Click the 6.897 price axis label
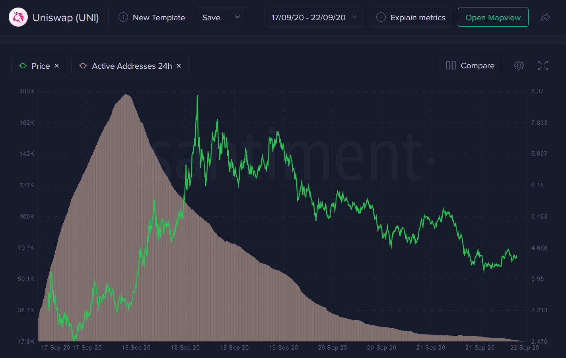This screenshot has width=566, height=358. [x=539, y=154]
